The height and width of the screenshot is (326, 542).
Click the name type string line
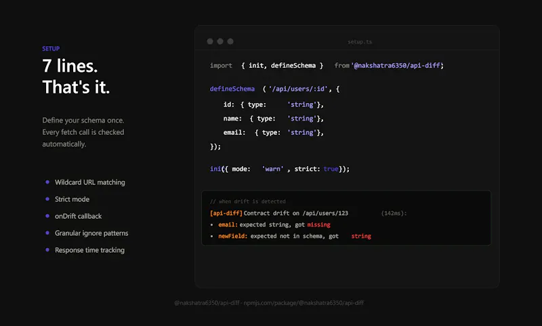(274, 119)
